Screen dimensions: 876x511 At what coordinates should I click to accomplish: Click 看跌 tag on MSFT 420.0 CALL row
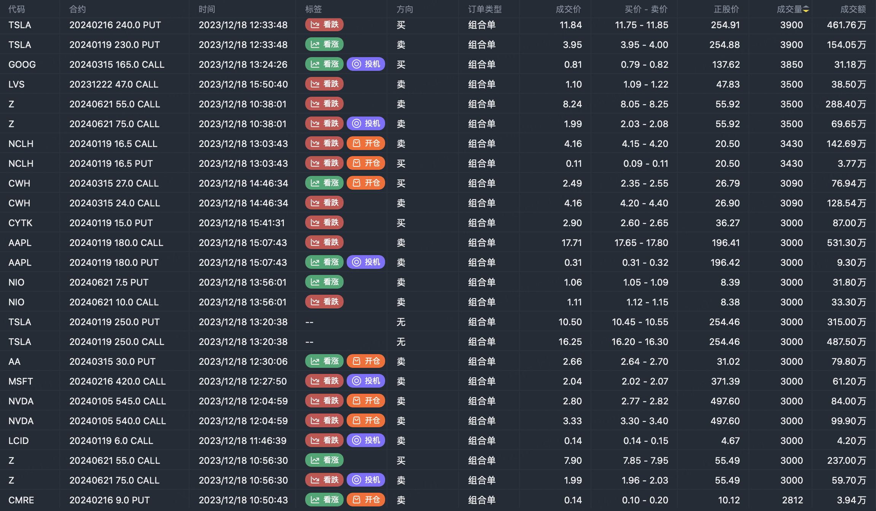pos(324,381)
